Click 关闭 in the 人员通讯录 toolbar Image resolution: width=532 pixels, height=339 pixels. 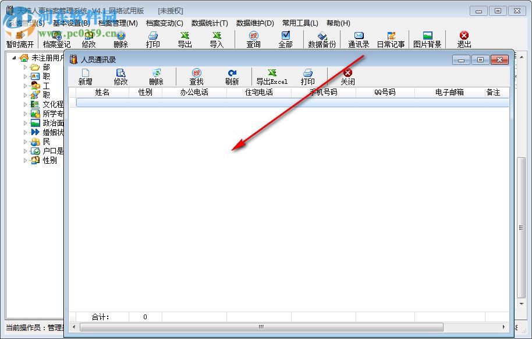point(347,77)
